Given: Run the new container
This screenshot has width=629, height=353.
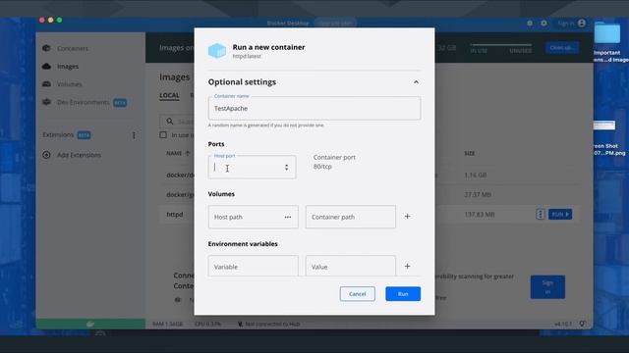Looking at the screenshot, I should (x=403, y=294).
